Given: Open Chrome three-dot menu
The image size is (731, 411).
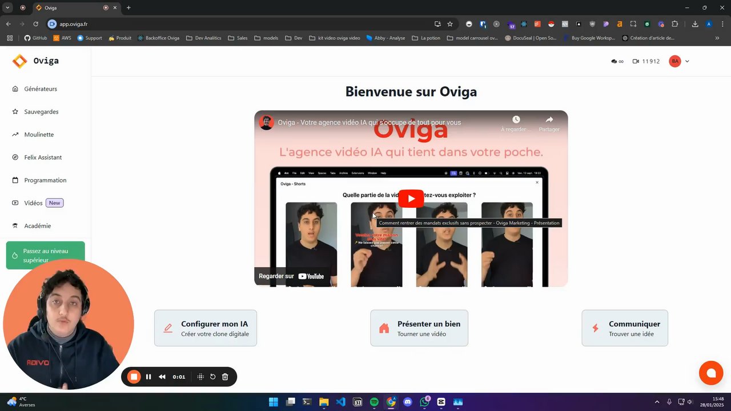Looking at the screenshot, I should [722, 24].
